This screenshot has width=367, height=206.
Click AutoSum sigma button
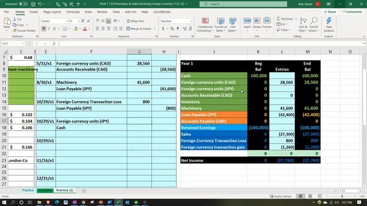point(284,19)
